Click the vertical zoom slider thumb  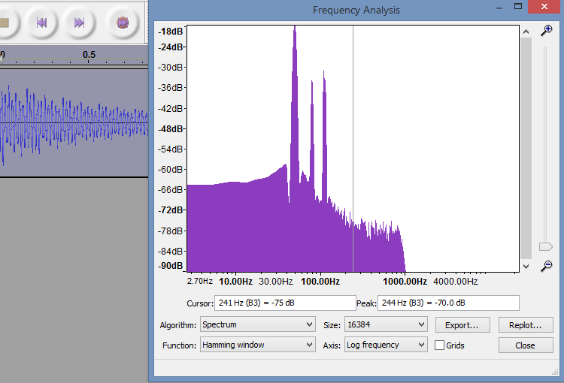point(546,247)
